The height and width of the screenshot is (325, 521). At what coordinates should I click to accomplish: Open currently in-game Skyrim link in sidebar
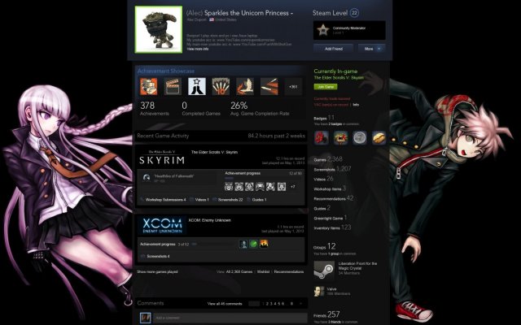pyautogui.click(x=339, y=78)
